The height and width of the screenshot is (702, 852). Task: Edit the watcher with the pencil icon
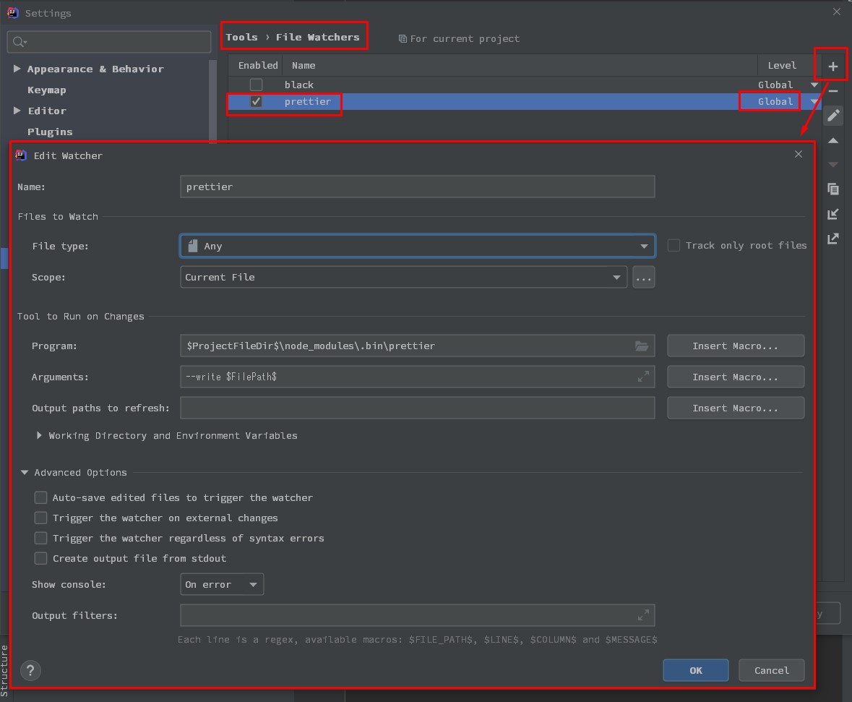[832, 116]
